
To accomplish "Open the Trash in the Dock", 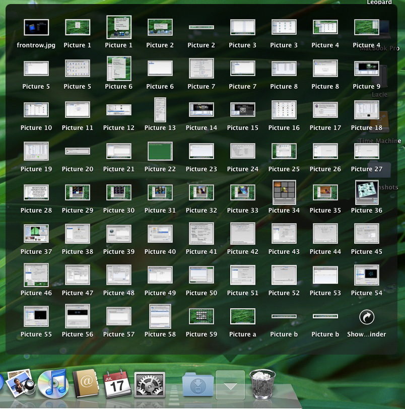I will [x=262, y=383].
